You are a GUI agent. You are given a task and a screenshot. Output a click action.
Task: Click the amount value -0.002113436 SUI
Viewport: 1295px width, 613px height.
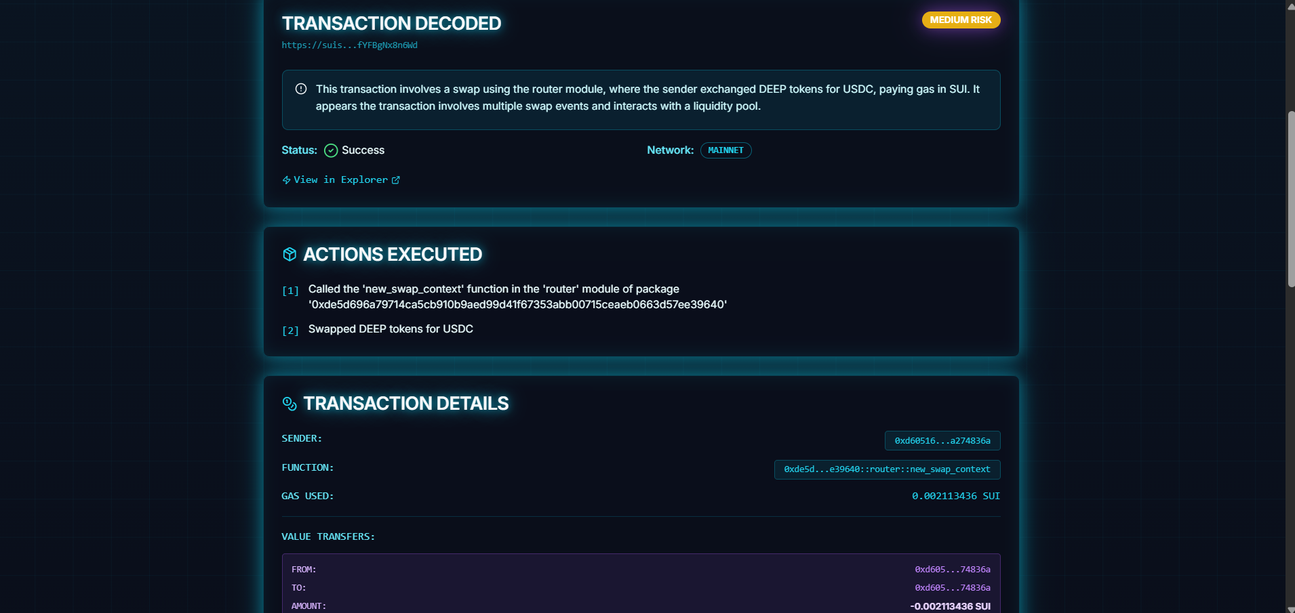[949, 606]
